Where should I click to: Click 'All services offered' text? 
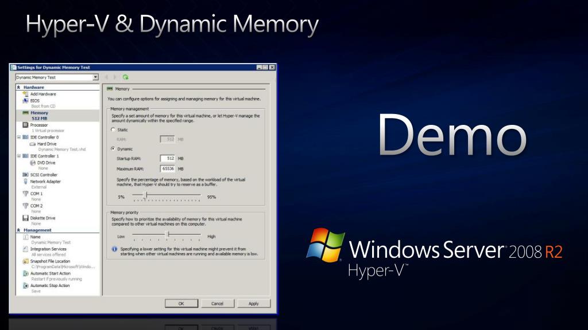(49, 254)
